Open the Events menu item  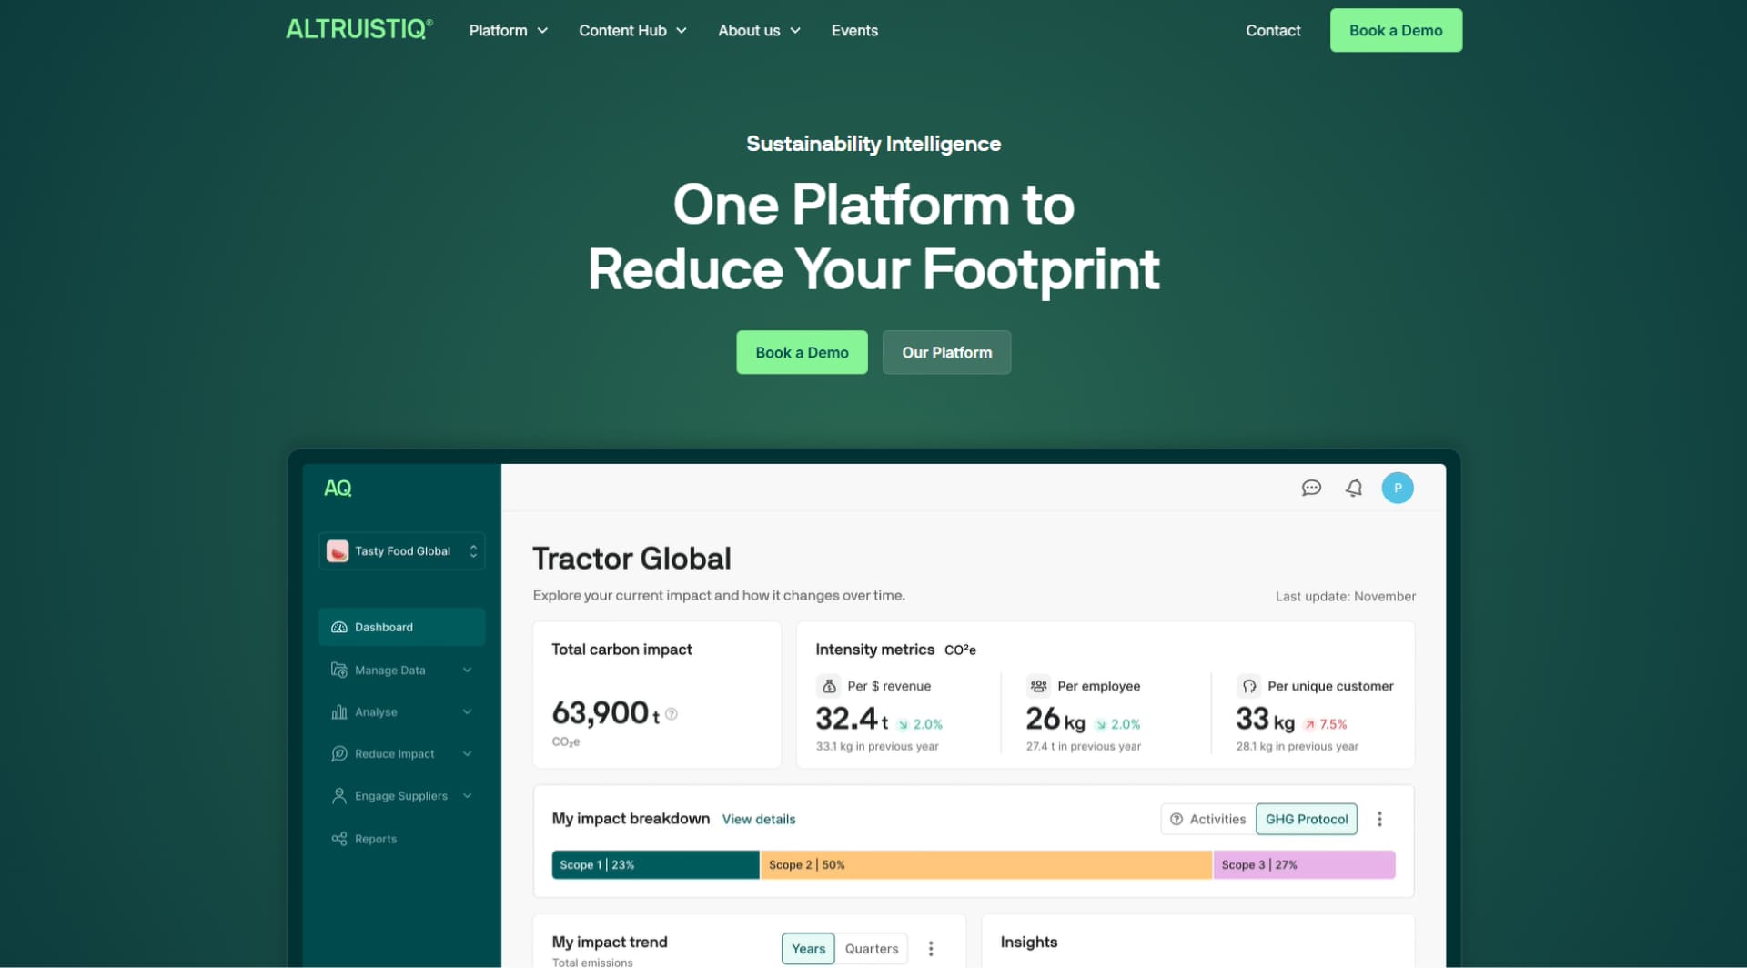pos(854,31)
